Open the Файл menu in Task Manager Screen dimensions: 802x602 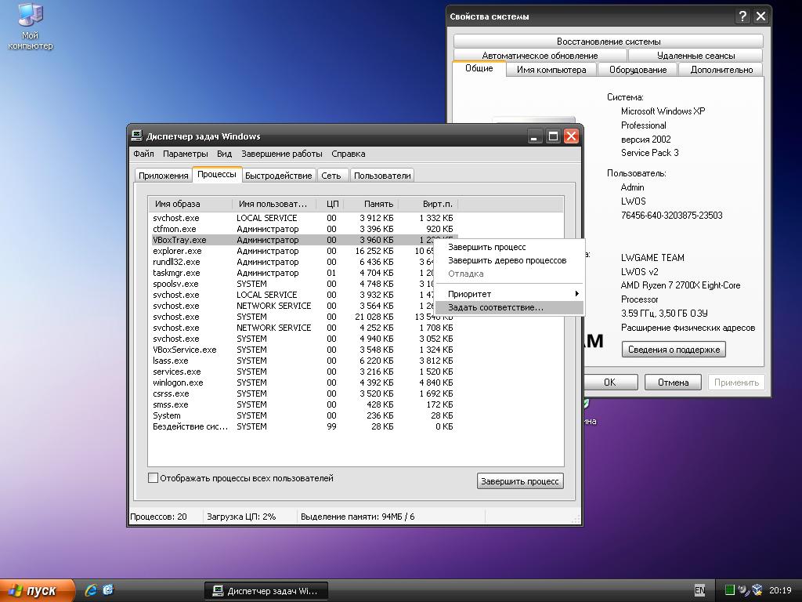pyautogui.click(x=143, y=154)
